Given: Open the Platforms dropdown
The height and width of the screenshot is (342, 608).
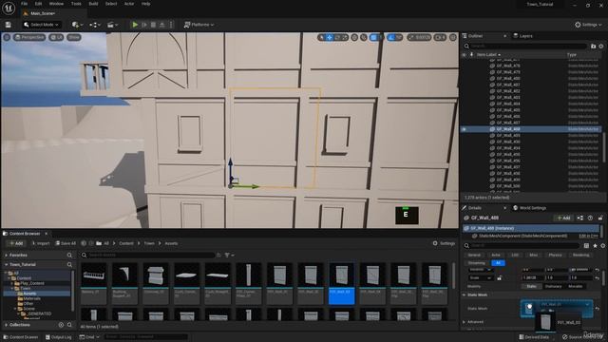Looking at the screenshot, I should click(199, 25).
